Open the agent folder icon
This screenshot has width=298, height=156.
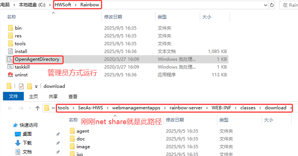pos(72,131)
